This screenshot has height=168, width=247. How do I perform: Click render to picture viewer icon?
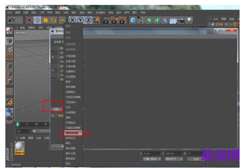click(114, 20)
